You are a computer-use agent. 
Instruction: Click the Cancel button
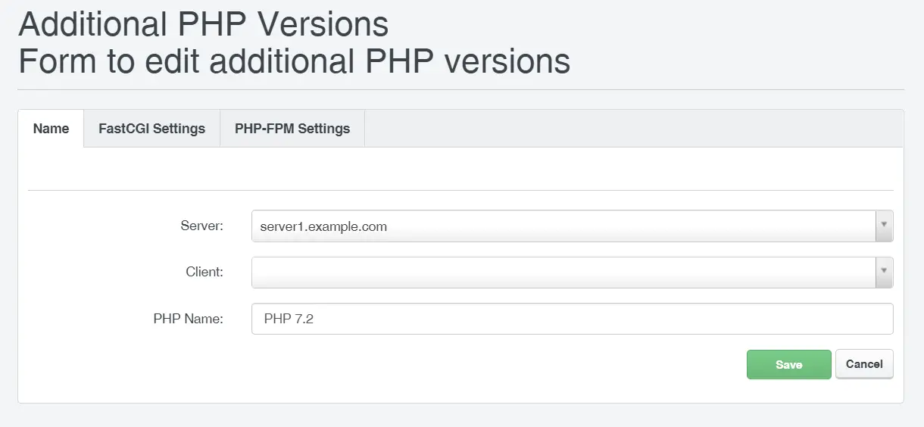click(864, 364)
